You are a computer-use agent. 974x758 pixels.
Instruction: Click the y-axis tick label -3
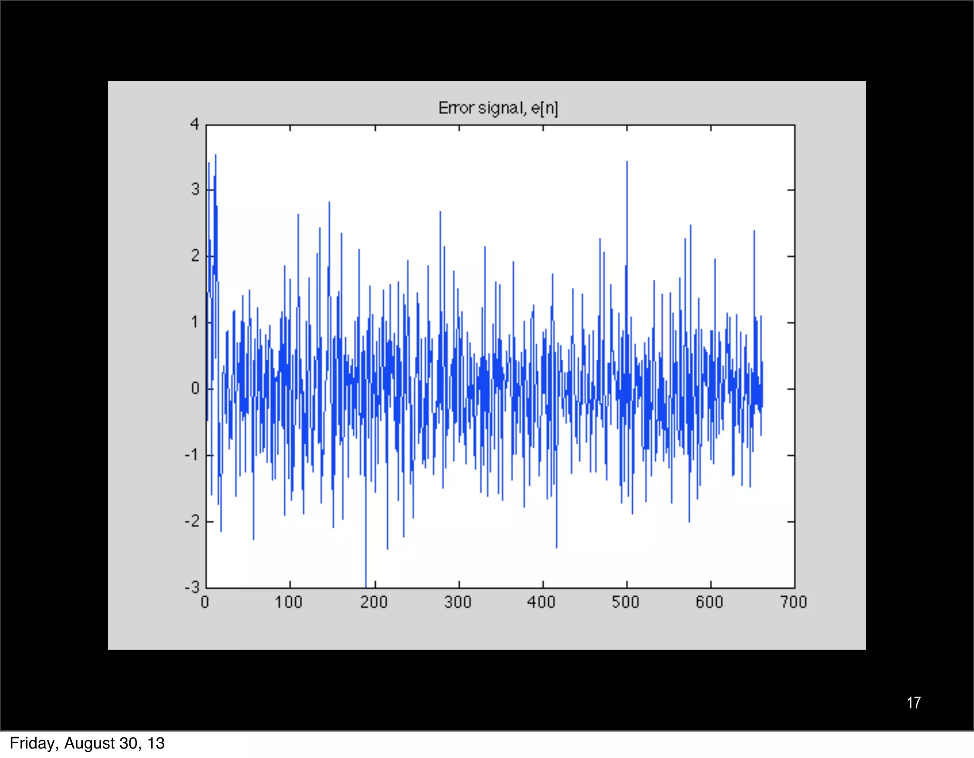click(x=192, y=588)
